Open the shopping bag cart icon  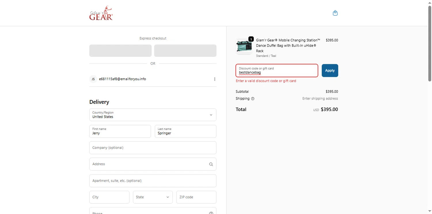coord(335,13)
